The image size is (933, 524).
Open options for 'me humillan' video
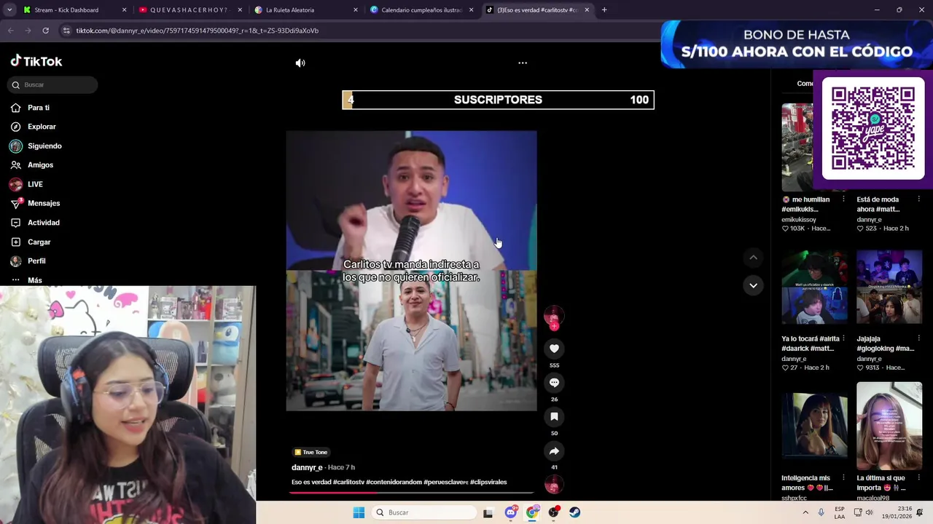click(x=843, y=199)
